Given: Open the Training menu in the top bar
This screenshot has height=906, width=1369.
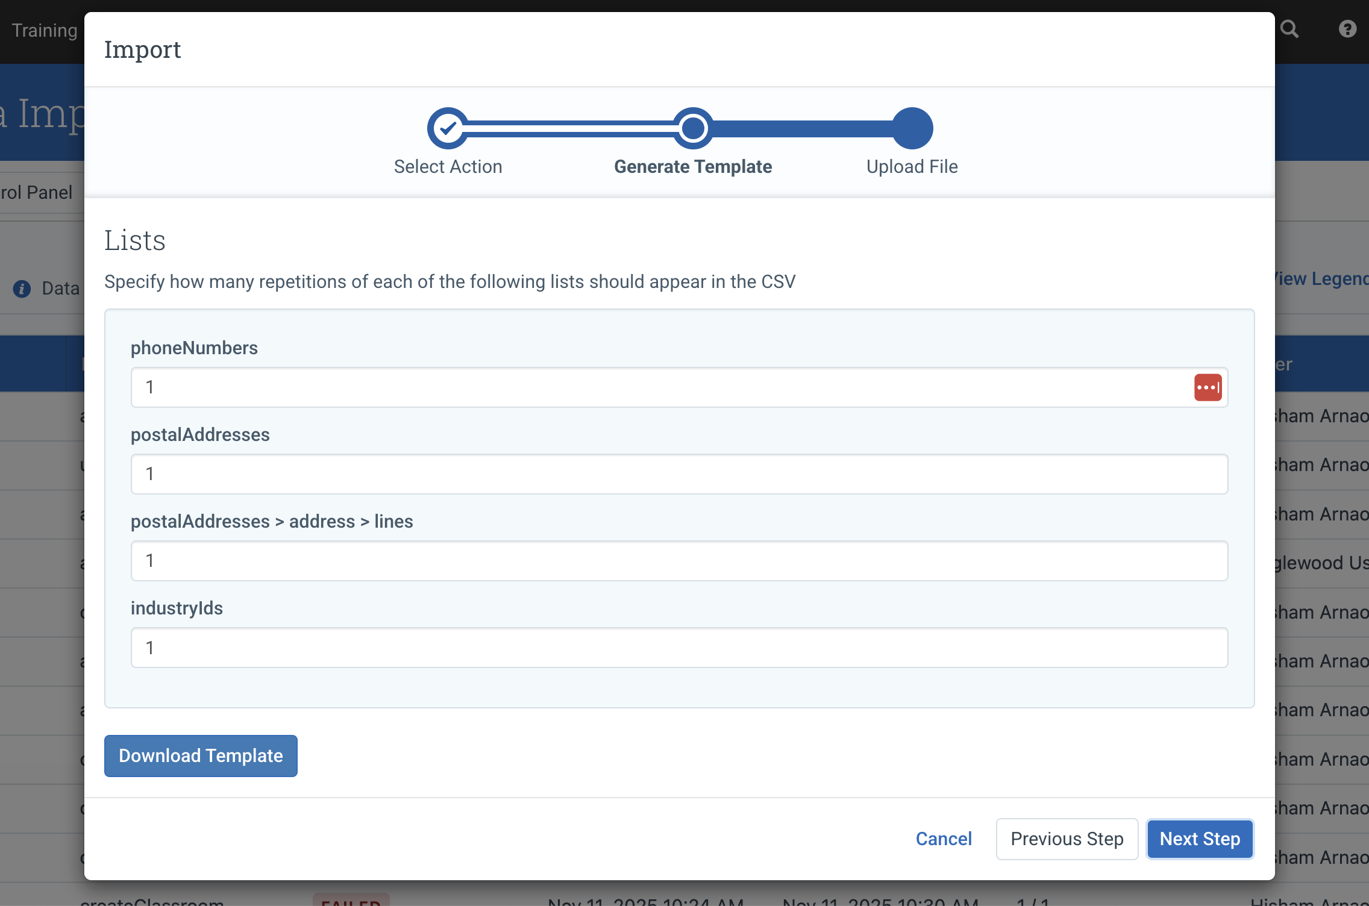Looking at the screenshot, I should (44, 30).
